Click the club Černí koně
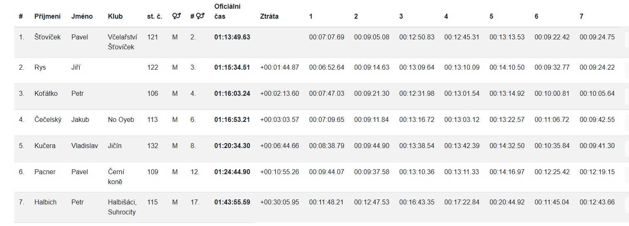Image resolution: width=629 pixels, height=226 pixels. point(116,177)
